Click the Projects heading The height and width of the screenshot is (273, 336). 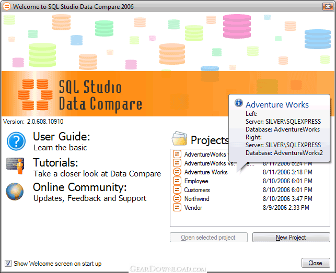coord(210,140)
